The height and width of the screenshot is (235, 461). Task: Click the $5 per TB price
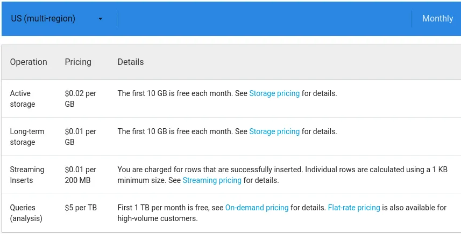tap(81, 208)
